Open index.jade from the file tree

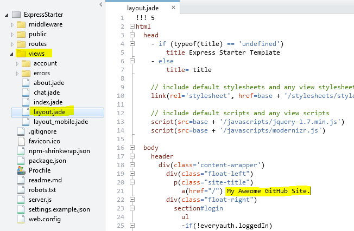click(48, 102)
